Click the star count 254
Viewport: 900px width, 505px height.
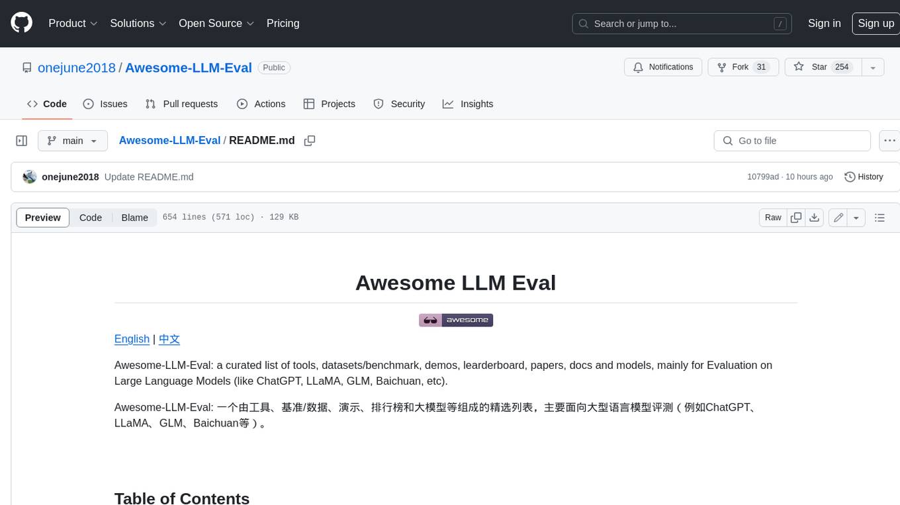pyautogui.click(x=842, y=67)
